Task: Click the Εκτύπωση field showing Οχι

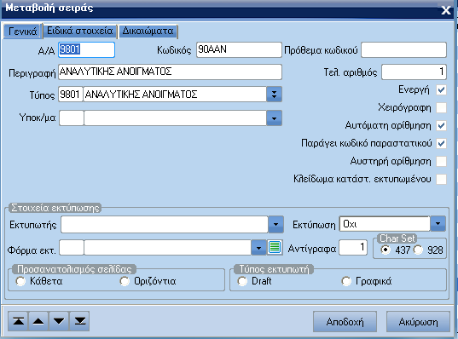Action: tap(385, 224)
